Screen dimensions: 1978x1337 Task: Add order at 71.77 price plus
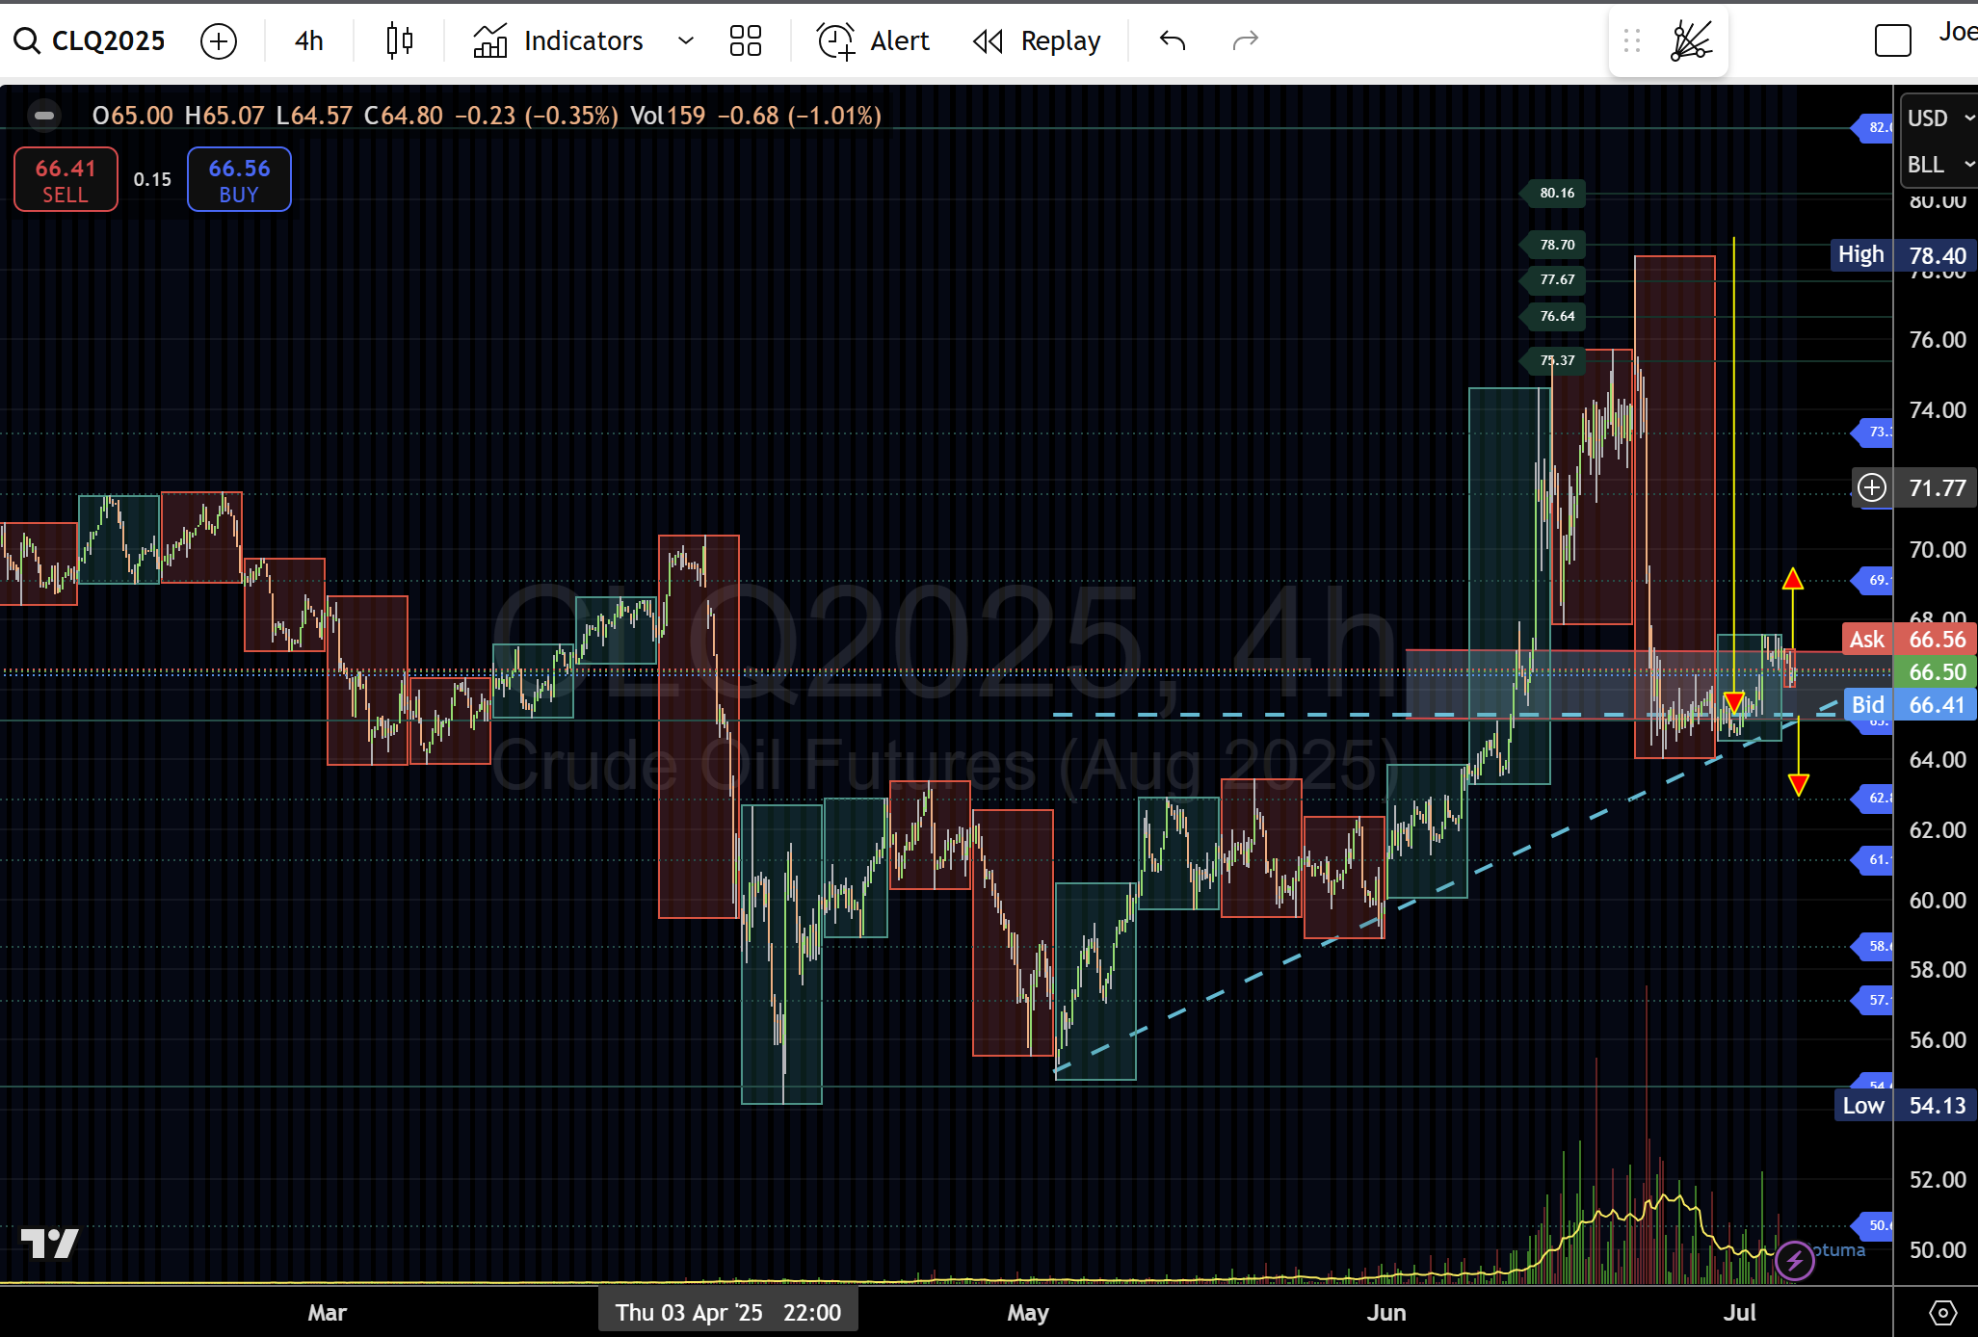point(1872,487)
